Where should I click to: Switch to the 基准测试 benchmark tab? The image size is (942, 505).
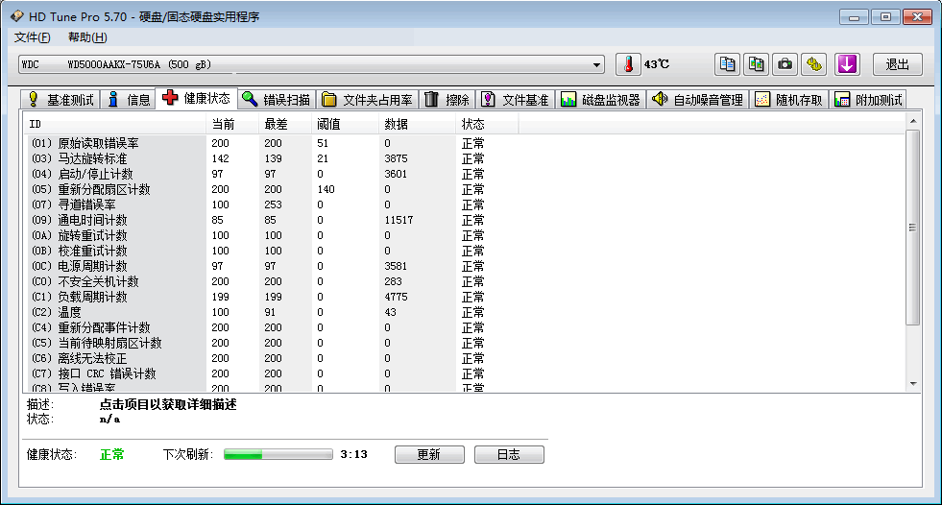click(x=60, y=99)
